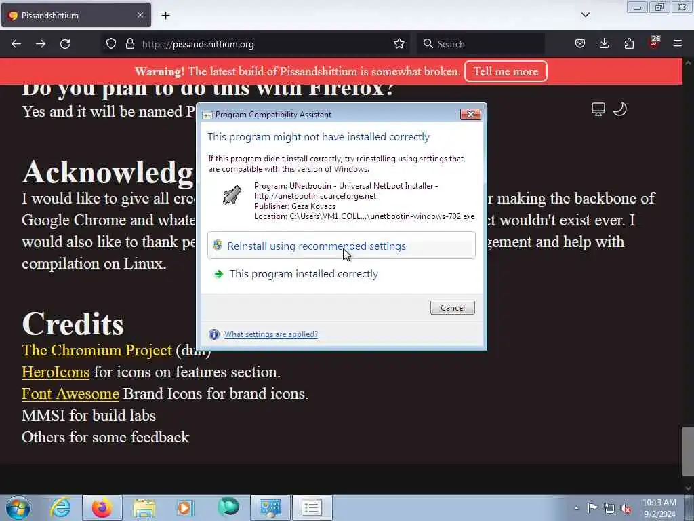
Task: Close the Pissandshittium tab
Action: [x=140, y=15]
